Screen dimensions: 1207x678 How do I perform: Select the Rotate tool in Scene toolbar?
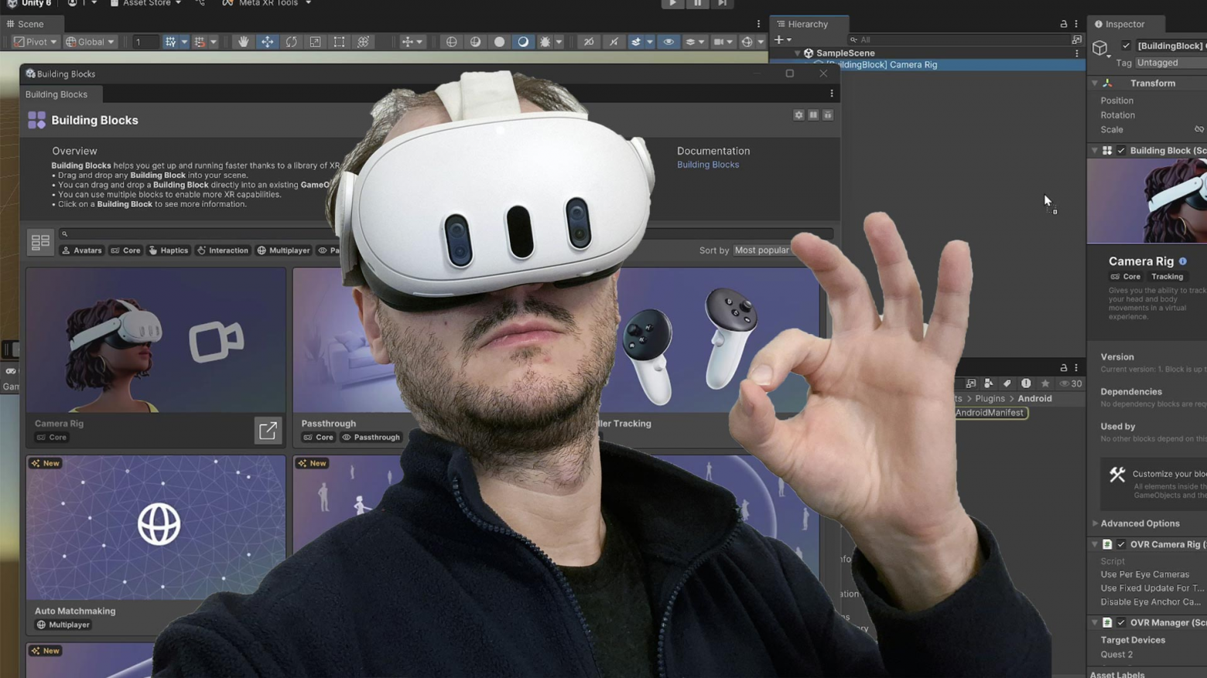tap(291, 42)
